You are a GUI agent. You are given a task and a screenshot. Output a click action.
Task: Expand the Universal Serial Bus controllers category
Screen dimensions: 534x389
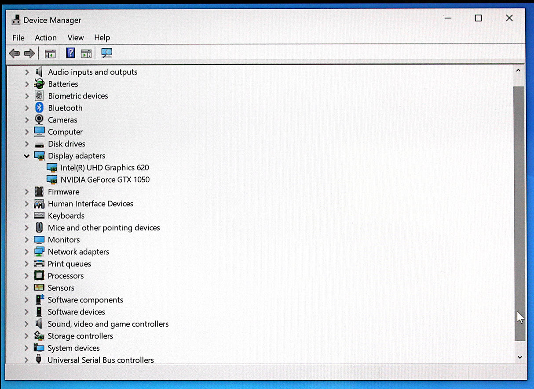tap(26, 360)
